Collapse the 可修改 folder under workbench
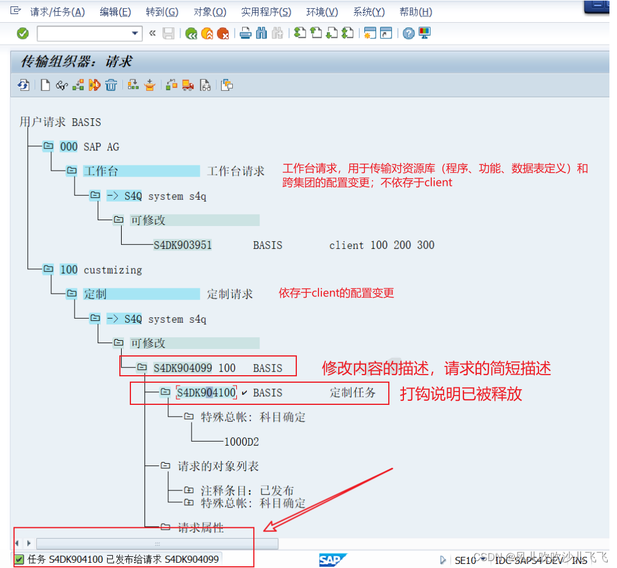Image resolution: width=617 pixels, height=568 pixels. 119,220
